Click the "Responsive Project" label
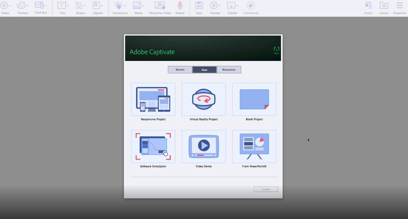This screenshot has width=408, height=219. tap(153, 119)
